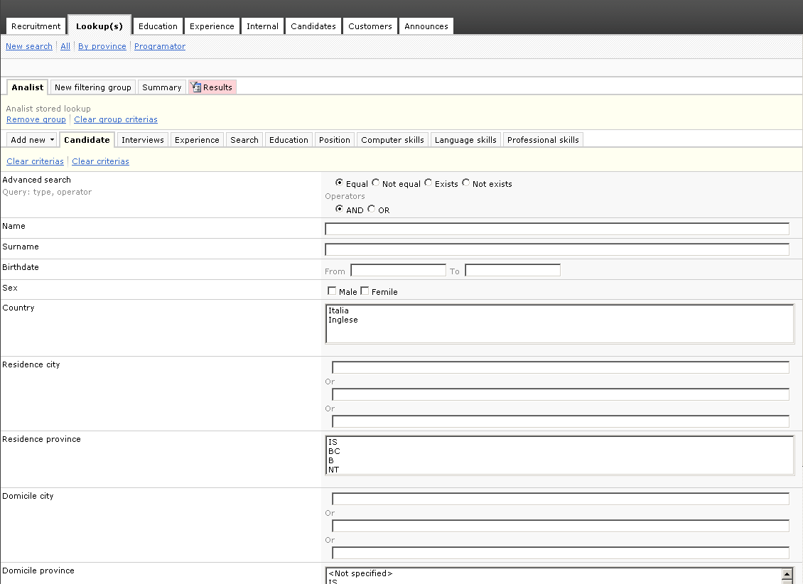Click the first Residence city field
The width and height of the screenshot is (803, 584).
click(561, 367)
